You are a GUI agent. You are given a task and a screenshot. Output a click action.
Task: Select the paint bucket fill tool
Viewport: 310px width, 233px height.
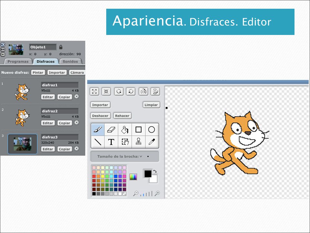tap(125, 129)
